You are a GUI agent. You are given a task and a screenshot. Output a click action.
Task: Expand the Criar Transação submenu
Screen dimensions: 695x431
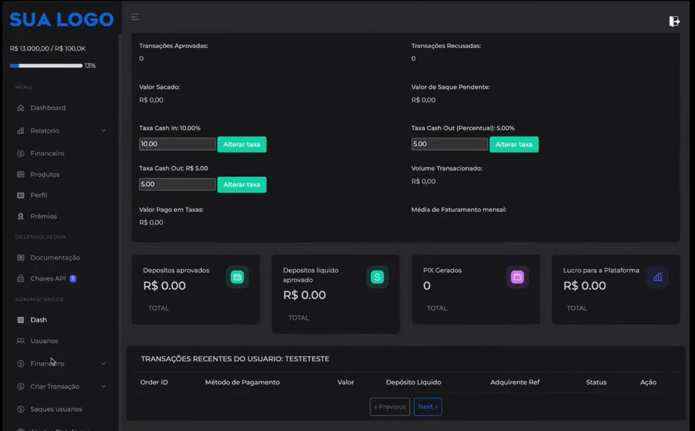pos(104,386)
